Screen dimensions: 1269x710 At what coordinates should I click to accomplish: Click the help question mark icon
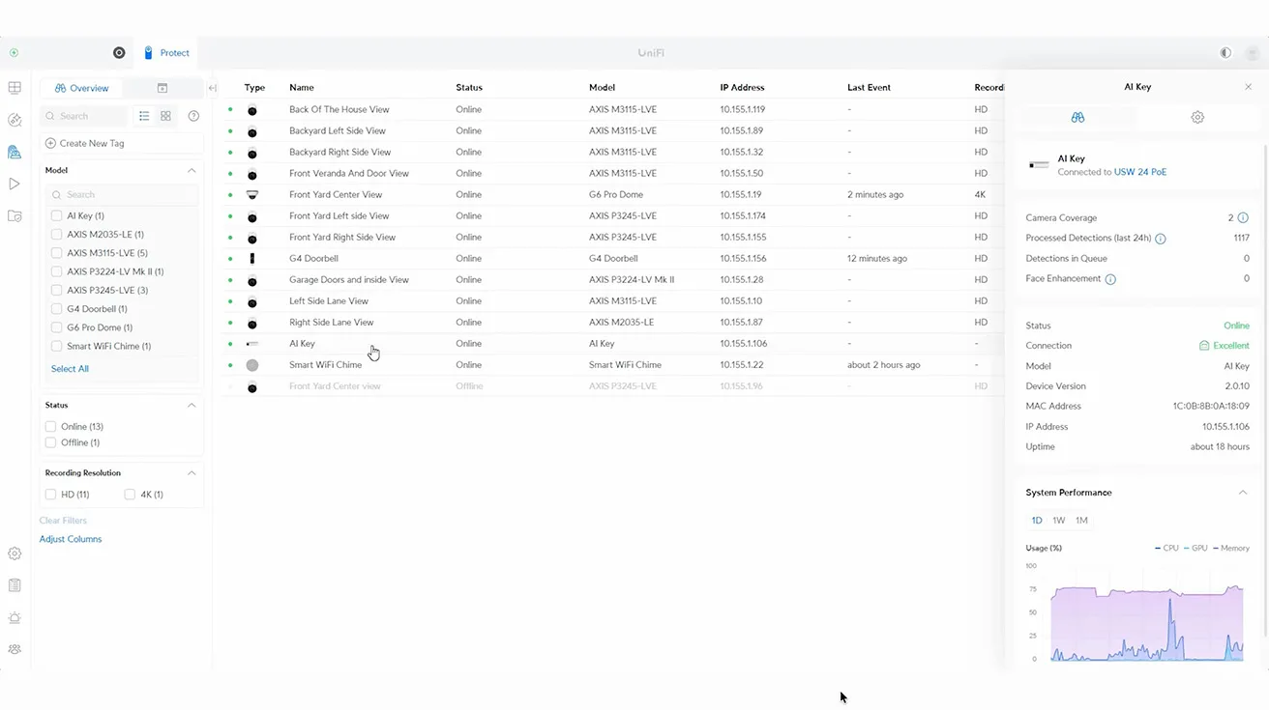[193, 116]
